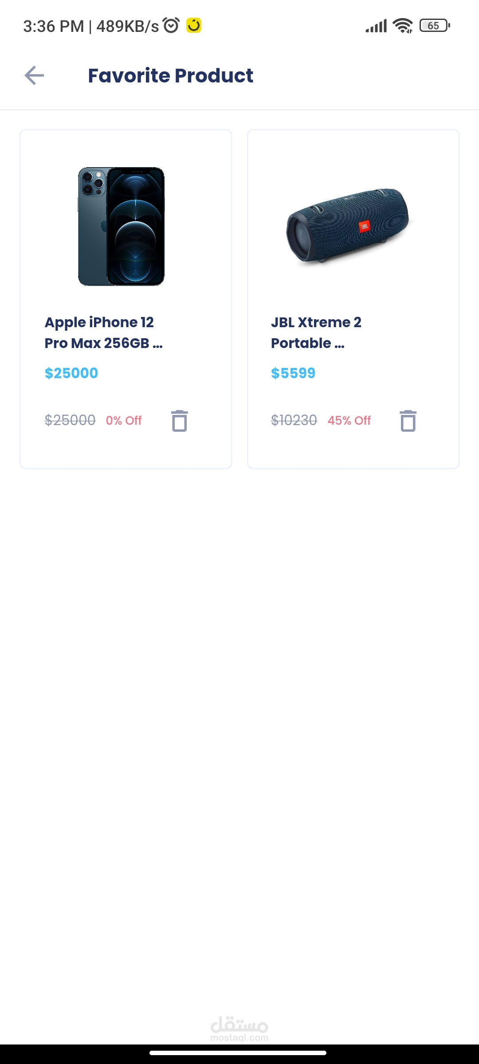The image size is (479, 1064).
Task: Tap the back arrow icon
Action: (34, 75)
